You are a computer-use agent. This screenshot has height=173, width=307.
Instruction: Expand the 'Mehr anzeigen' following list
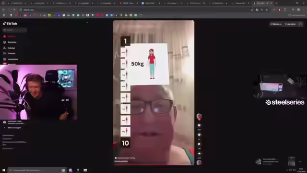click(13, 128)
